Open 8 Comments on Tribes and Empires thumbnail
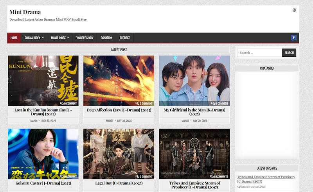This screenshot has height=192, width=313. [219, 176]
